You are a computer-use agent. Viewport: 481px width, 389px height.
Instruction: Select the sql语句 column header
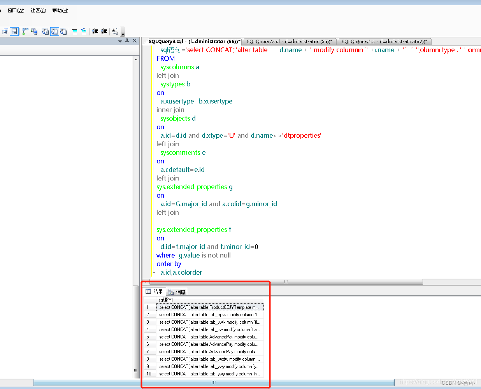(x=165, y=300)
